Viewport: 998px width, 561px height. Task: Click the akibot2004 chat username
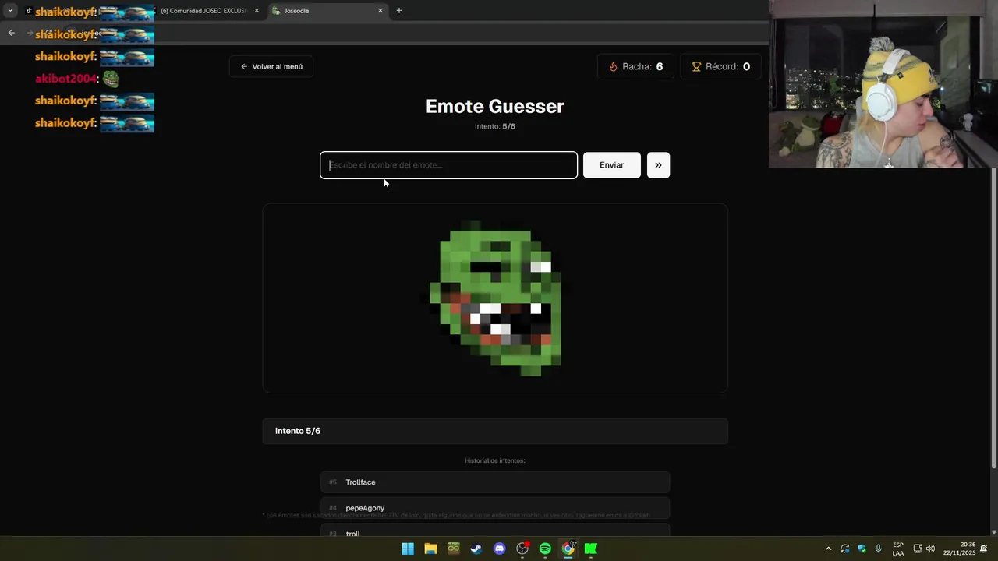tap(65, 79)
